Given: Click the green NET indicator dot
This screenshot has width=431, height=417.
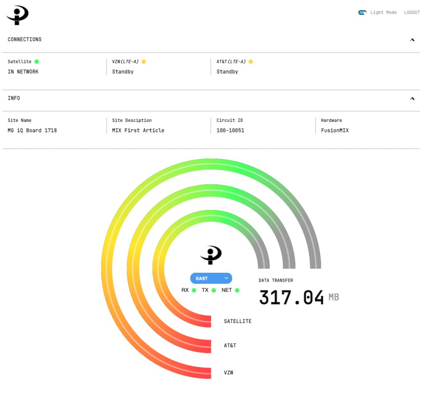Looking at the screenshot, I should coord(237,291).
